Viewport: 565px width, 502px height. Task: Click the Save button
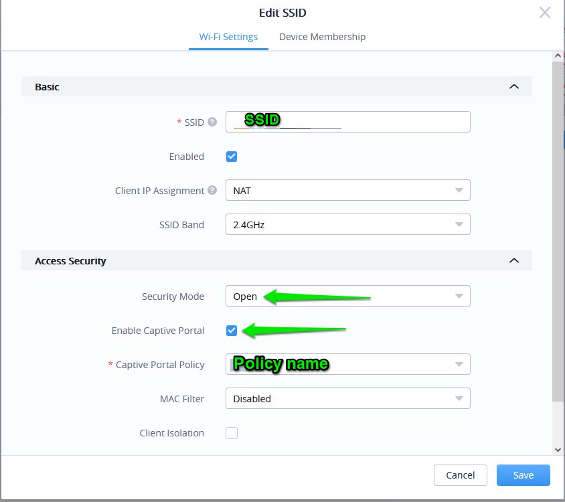[523, 475]
